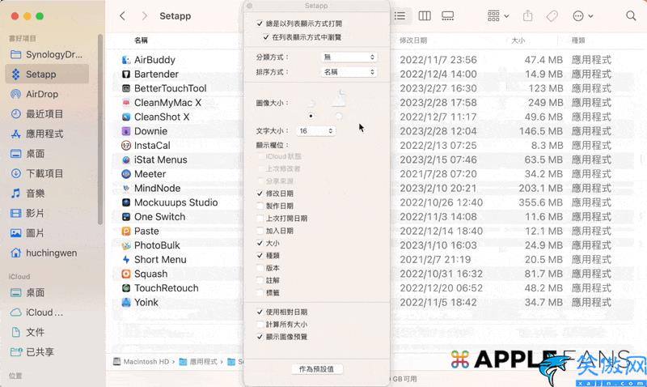Select Setapp in the sidebar

47,74
